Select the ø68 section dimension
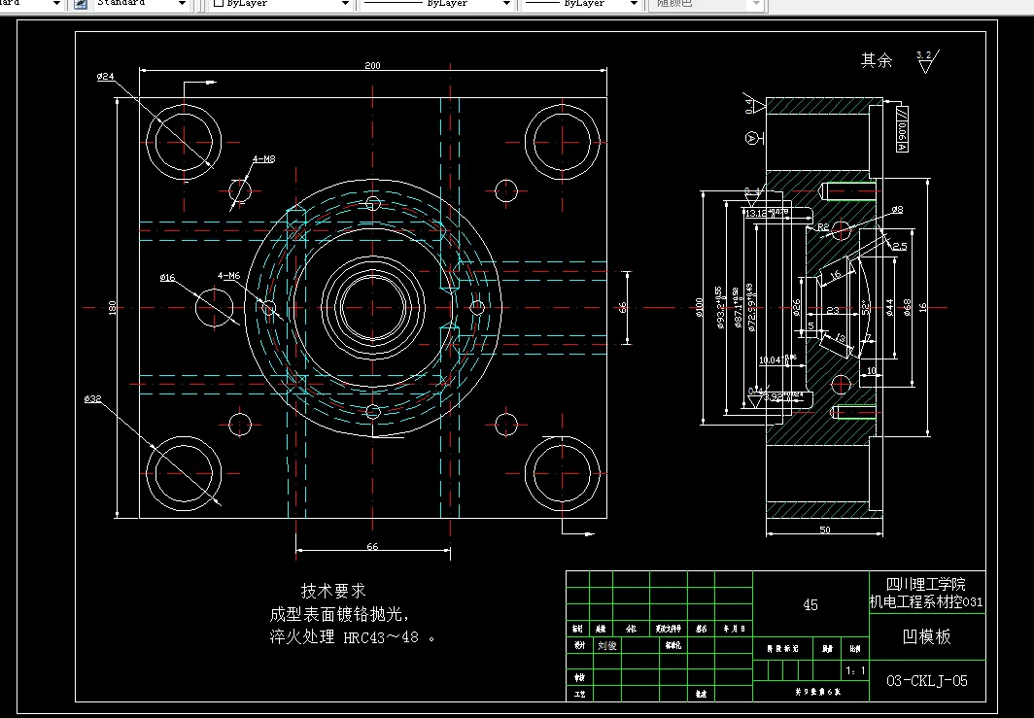Image resolution: width=1034 pixels, height=718 pixels. point(907,307)
